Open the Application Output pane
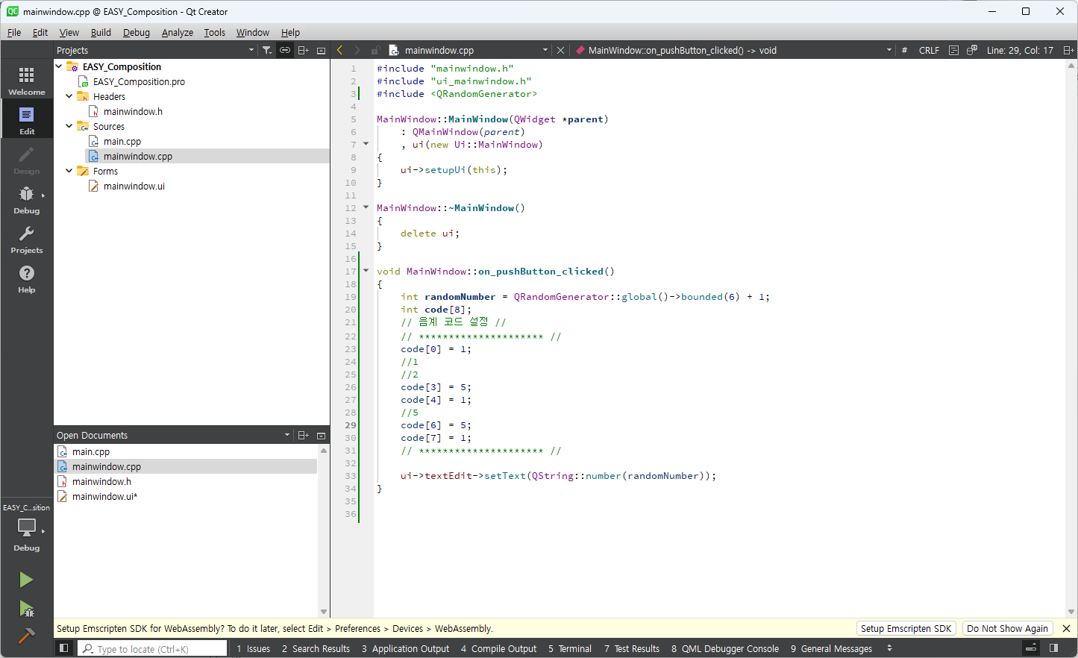This screenshot has width=1078, height=658. [x=405, y=648]
